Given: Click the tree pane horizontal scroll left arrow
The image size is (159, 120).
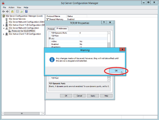Looking at the screenshot, I should [x=3, y=113].
